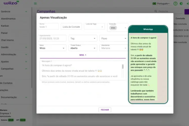Image resolution: width=189 pixels, height=126 pixels.
Task: Open the Ticket Status dropdown set to Aberto
Action: 83,48
